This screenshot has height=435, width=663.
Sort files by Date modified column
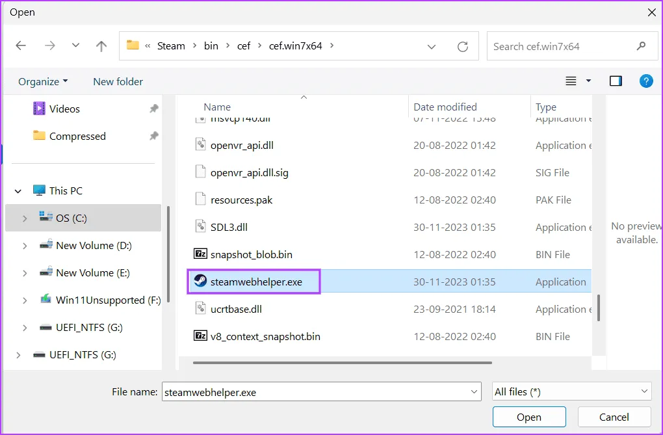445,107
